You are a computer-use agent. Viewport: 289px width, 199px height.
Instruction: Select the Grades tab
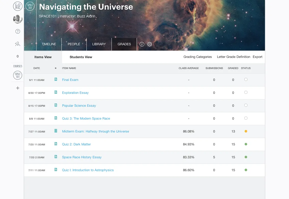(124, 44)
